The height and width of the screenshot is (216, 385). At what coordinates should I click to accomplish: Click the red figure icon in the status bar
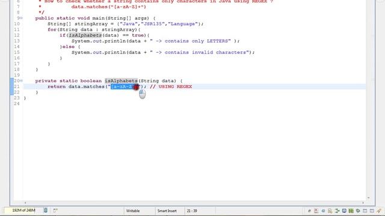(316, 211)
